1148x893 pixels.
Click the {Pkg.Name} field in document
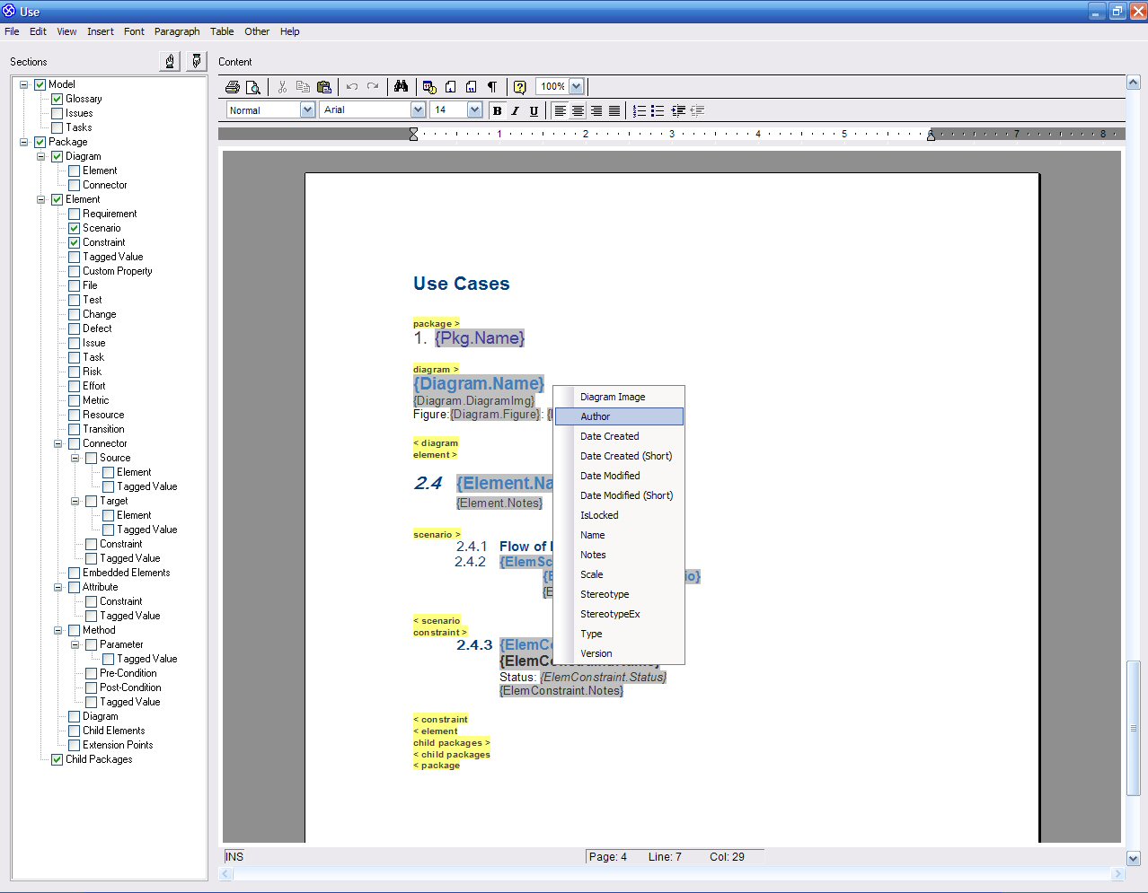coord(480,338)
